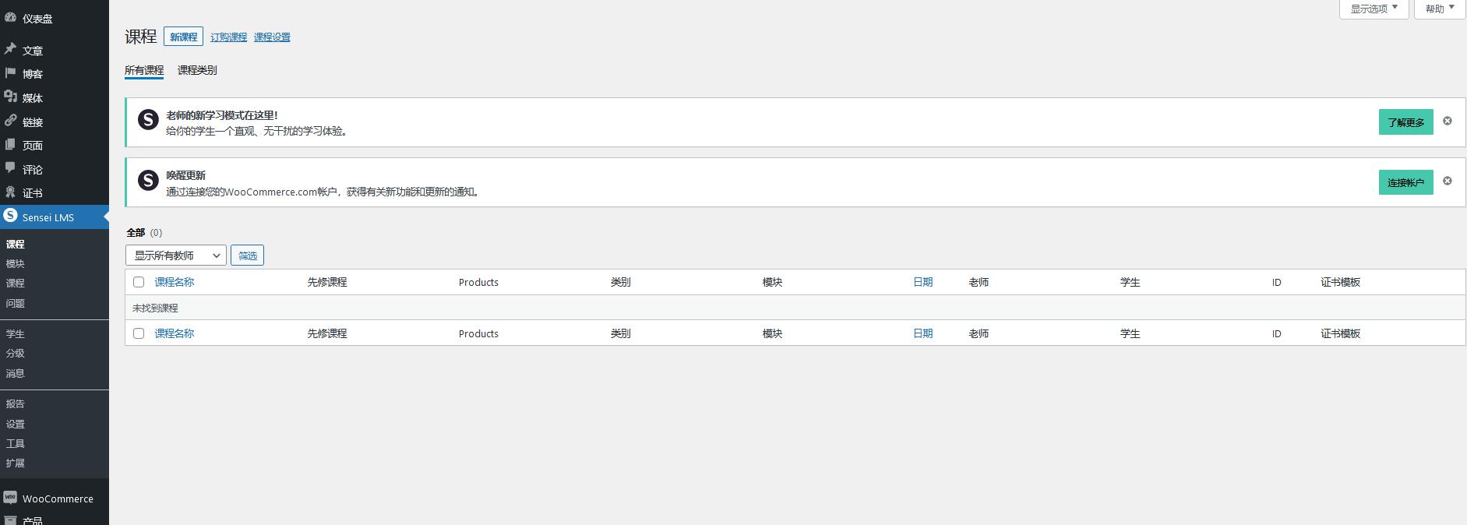
Task: Open the 显示所有教师 dropdown
Action: coord(176,255)
